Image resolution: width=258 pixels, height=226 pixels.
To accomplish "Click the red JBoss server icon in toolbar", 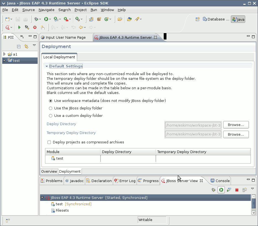I will pos(7,27).
